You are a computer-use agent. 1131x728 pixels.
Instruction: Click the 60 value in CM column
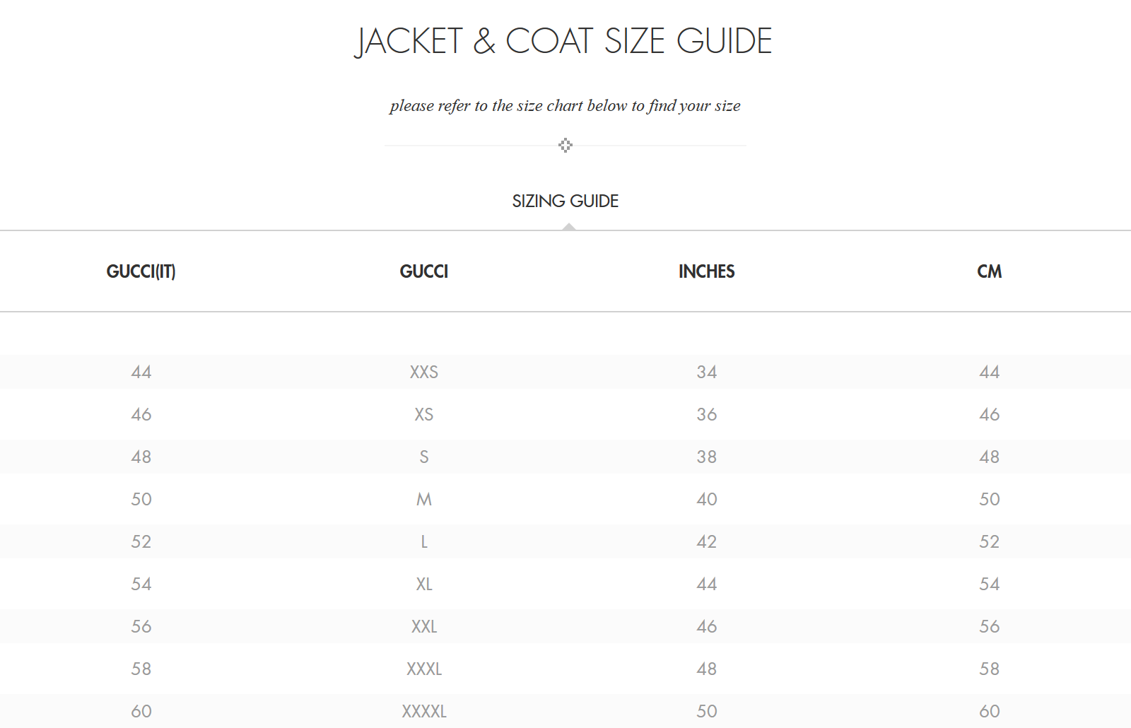[990, 711]
